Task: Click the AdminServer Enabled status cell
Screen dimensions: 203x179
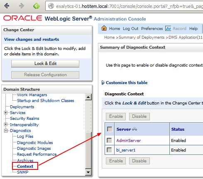Action: click(179, 140)
